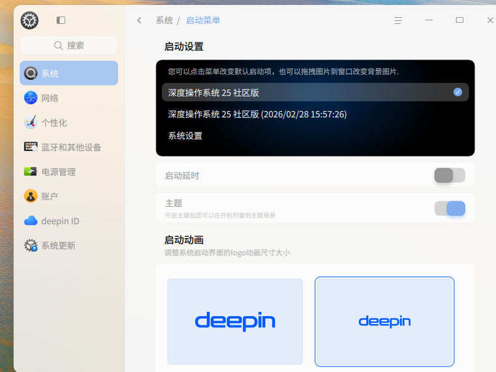Viewport: 496px width, 372px height.
Task: Open the 个性化 palette icon
Action: pos(31,122)
